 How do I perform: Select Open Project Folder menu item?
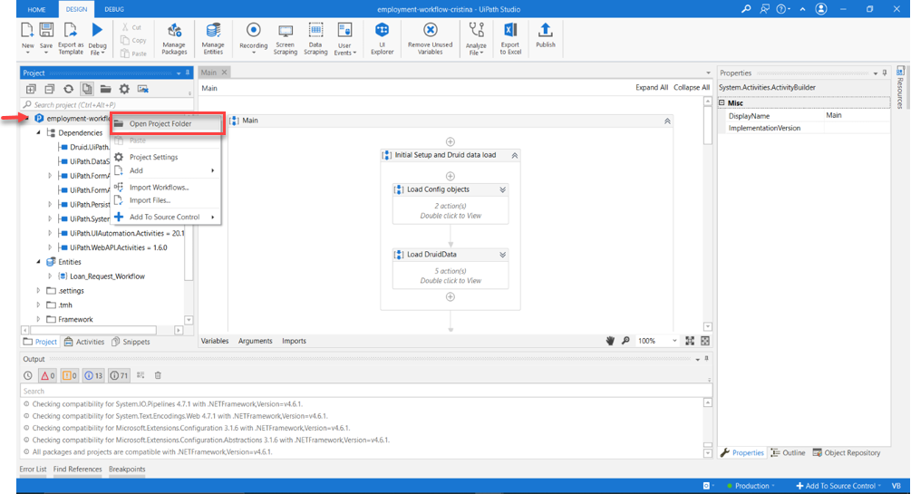[x=166, y=124]
